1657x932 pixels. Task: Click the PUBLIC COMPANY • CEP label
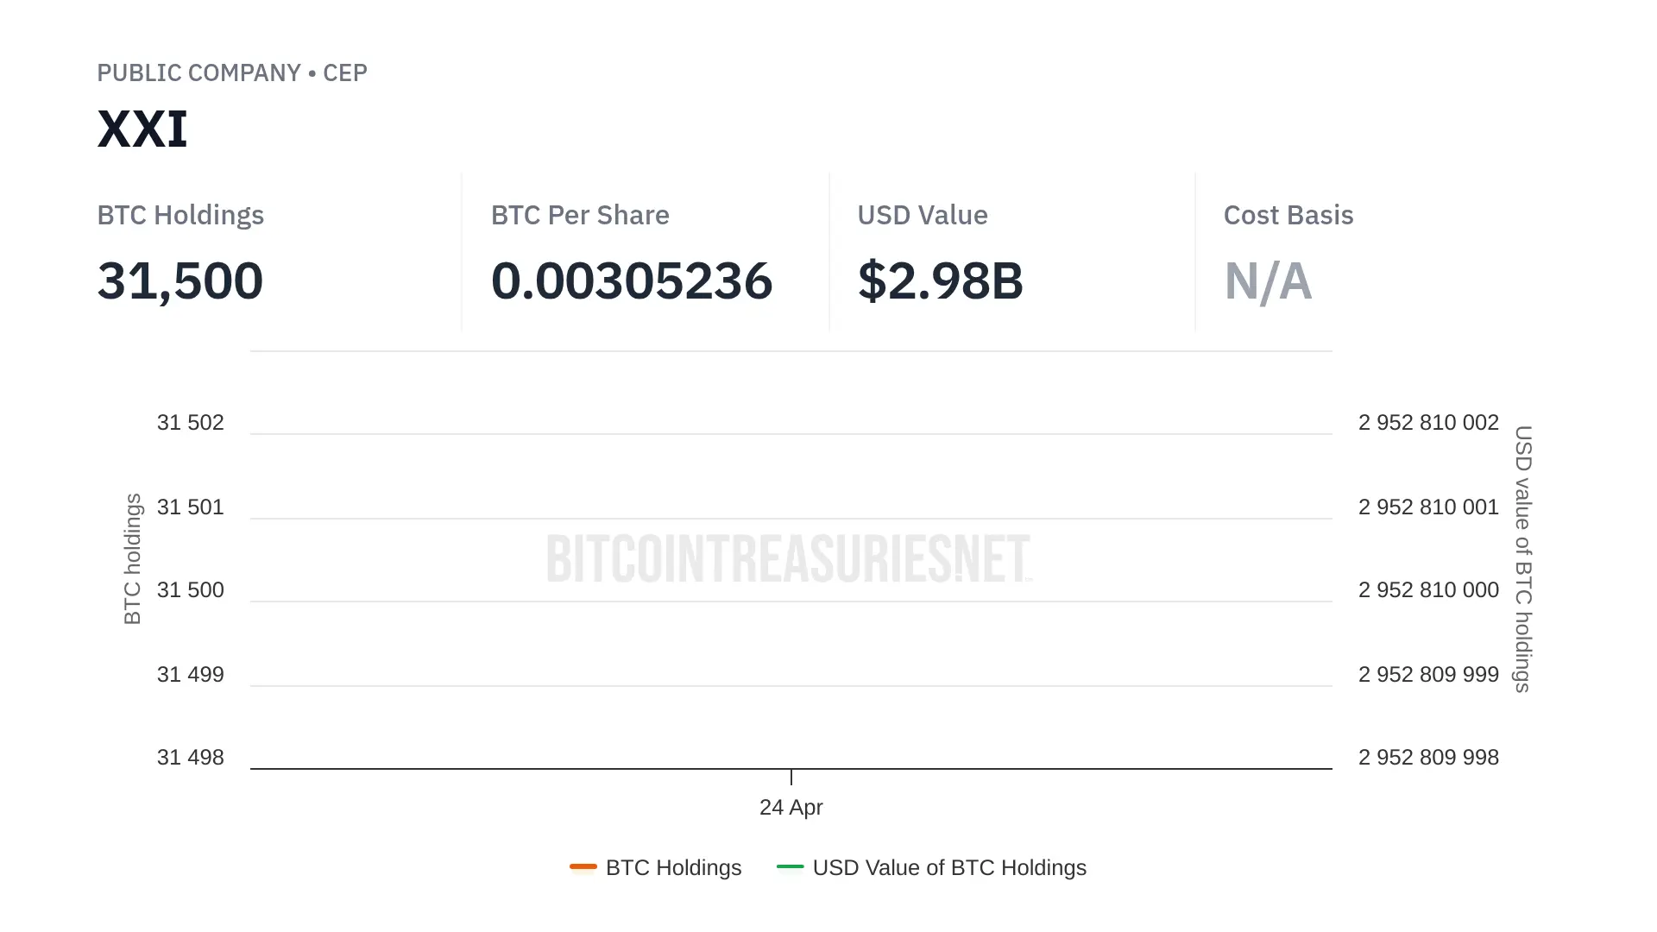pos(232,72)
